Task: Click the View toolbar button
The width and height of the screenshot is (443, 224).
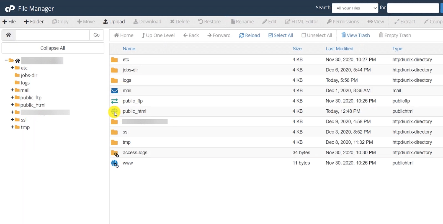Action: [376, 22]
